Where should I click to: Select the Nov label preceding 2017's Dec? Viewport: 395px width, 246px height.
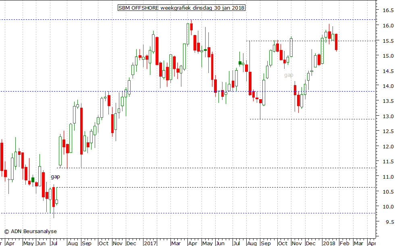click(117, 243)
